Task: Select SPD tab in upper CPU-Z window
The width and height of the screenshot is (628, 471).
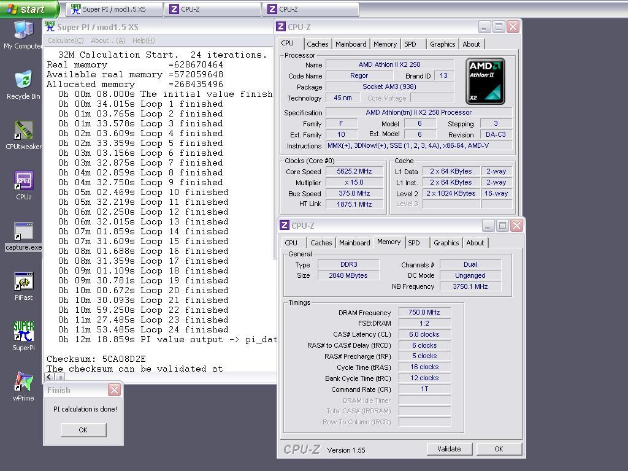Action: tap(410, 44)
